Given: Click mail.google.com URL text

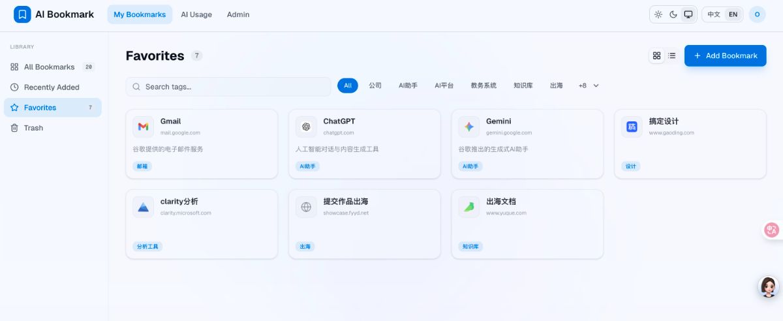Looking at the screenshot, I should tap(180, 132).
